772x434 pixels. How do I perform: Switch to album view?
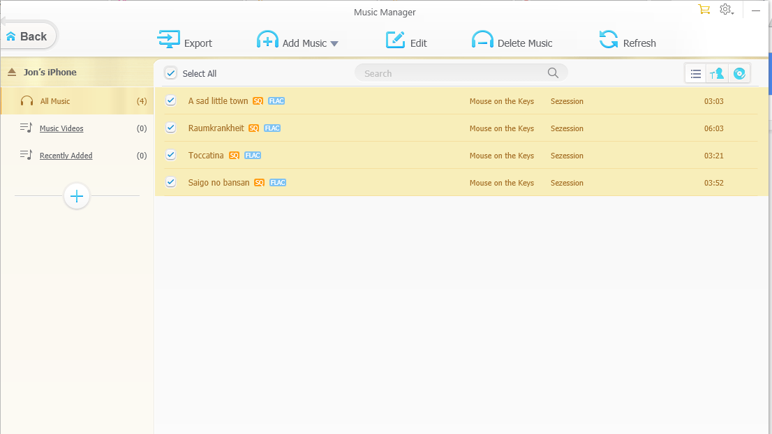pyautogui.click(x=740, y=73)
